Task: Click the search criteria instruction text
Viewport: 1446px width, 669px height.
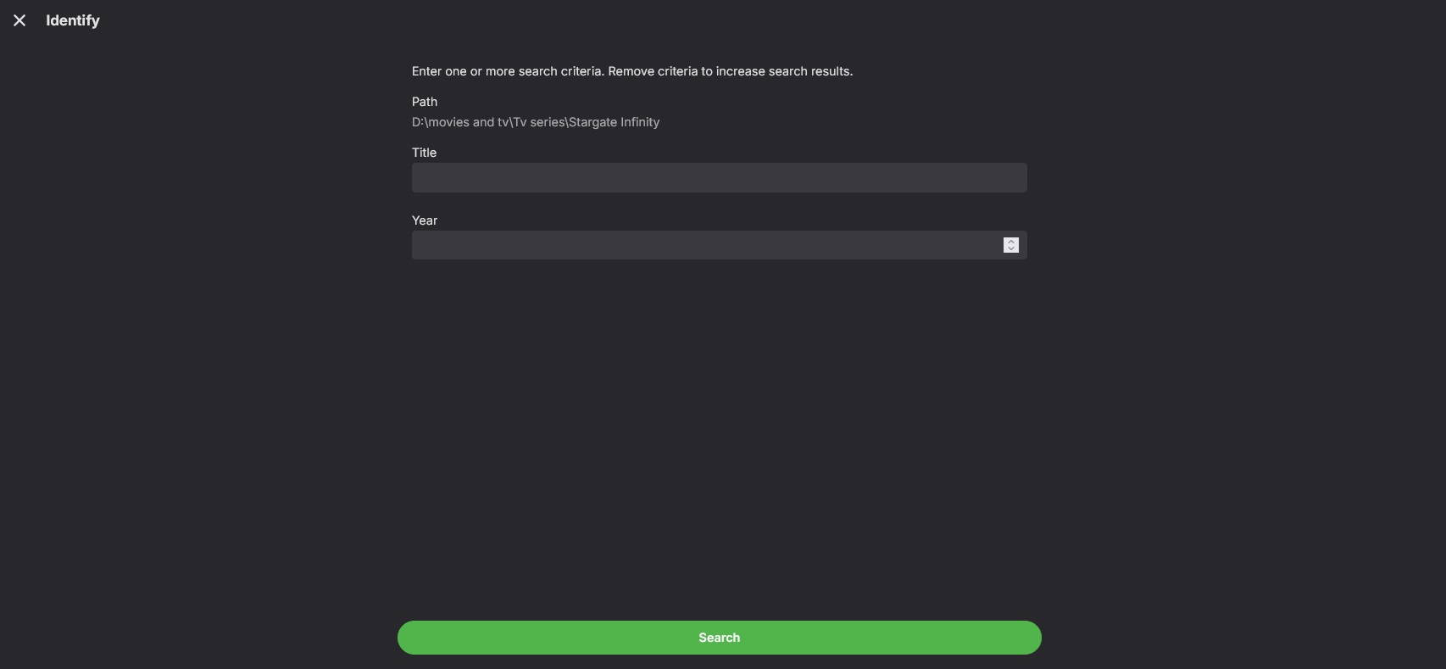Action: point(632,71)
